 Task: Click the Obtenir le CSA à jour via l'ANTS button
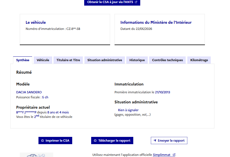[112, 2]
